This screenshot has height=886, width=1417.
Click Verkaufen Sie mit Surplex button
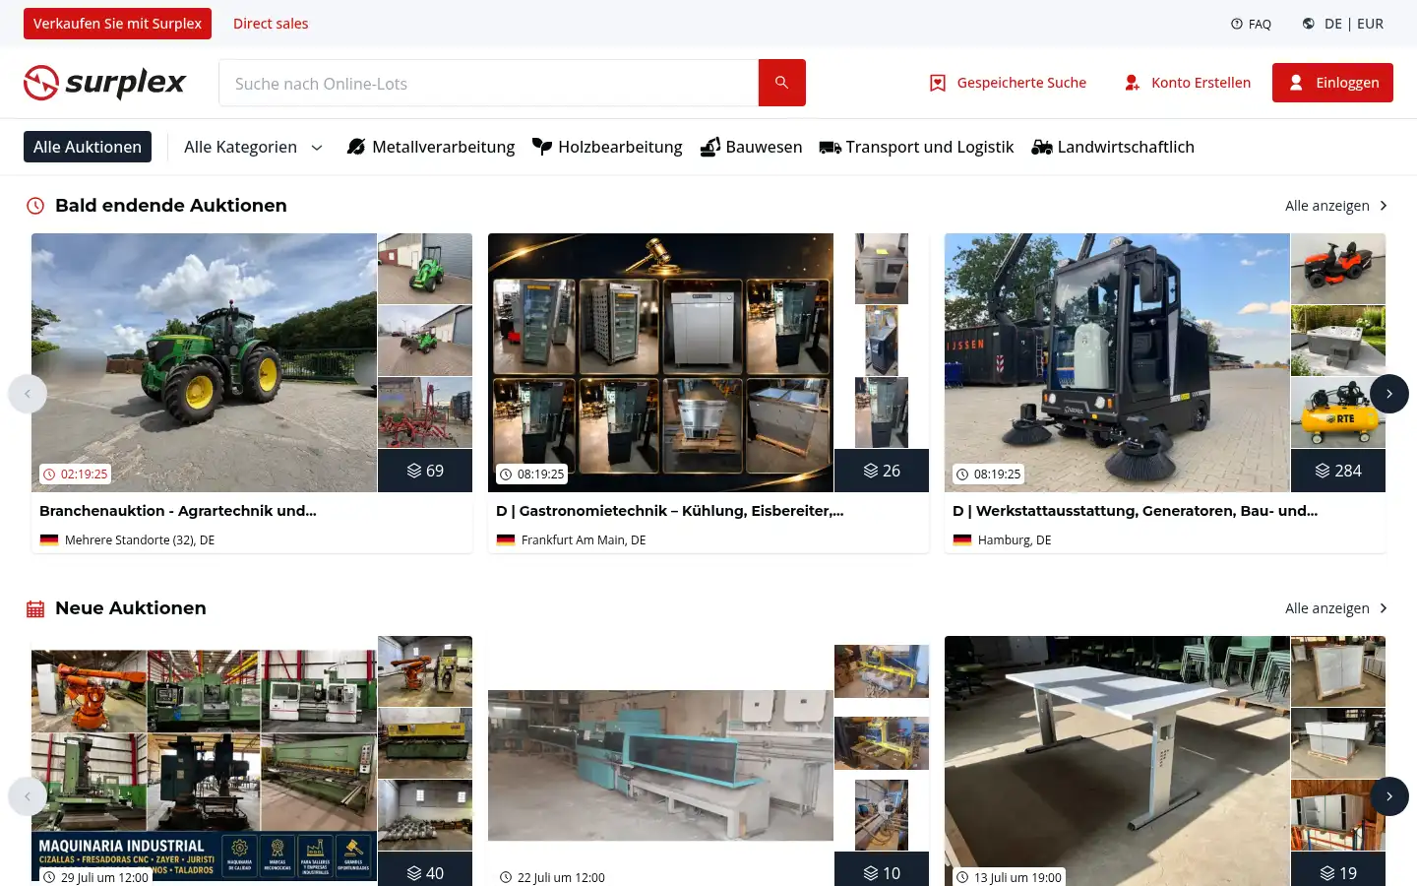pyautogui.click(x=117, y=24)
